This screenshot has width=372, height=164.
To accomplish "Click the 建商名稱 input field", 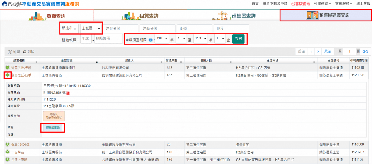I will click(x=158, y=28).
